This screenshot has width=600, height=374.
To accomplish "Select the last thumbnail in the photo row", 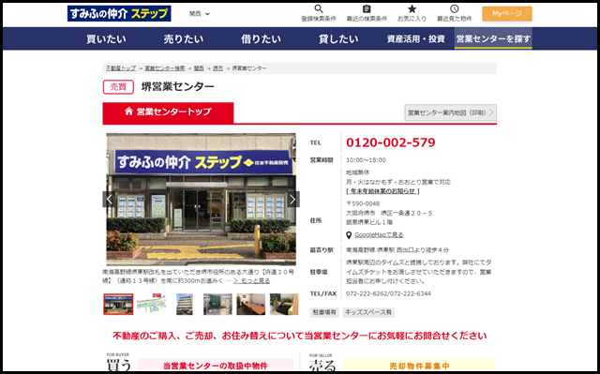I will tap(284, 304).
